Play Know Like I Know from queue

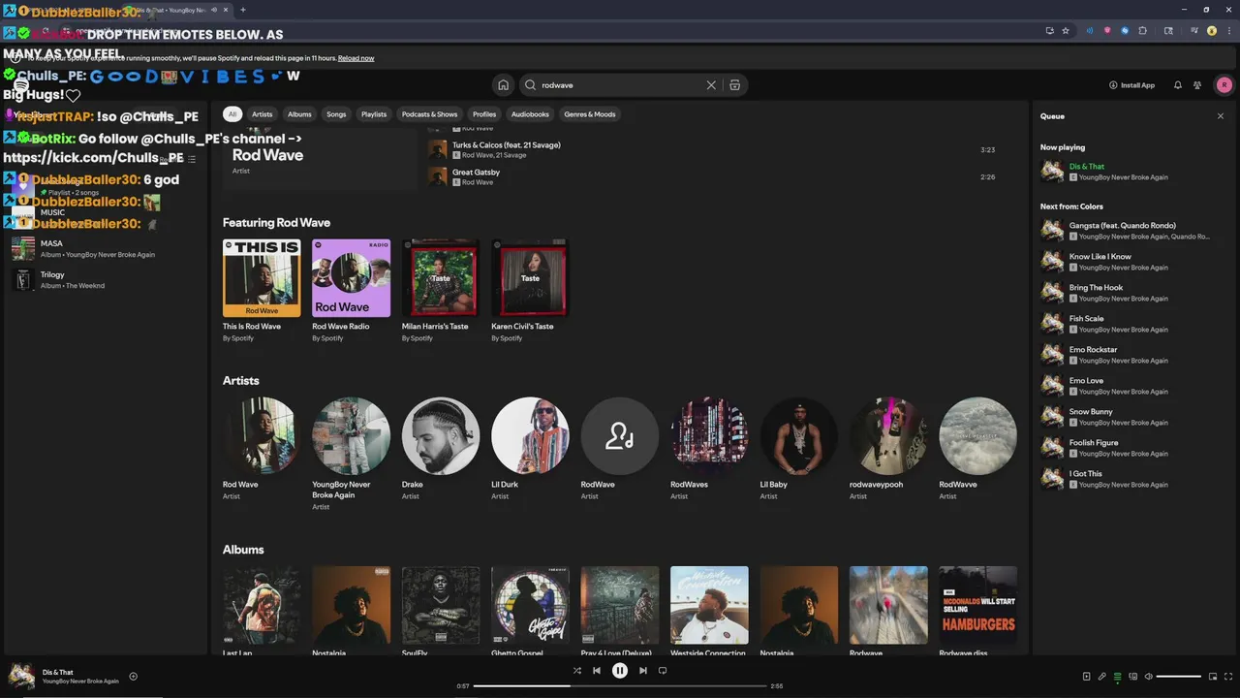[1131, 262]
